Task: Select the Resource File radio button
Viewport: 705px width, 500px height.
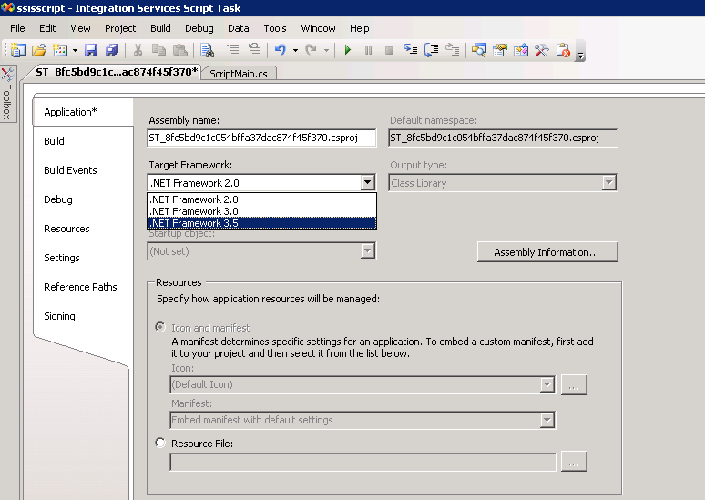Action: pyautogui.click(x=160, y=443)
